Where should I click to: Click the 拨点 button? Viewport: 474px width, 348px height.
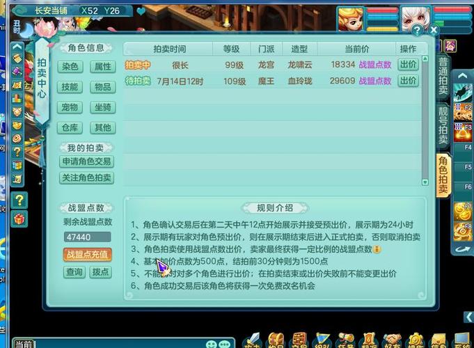coord(101,272)
